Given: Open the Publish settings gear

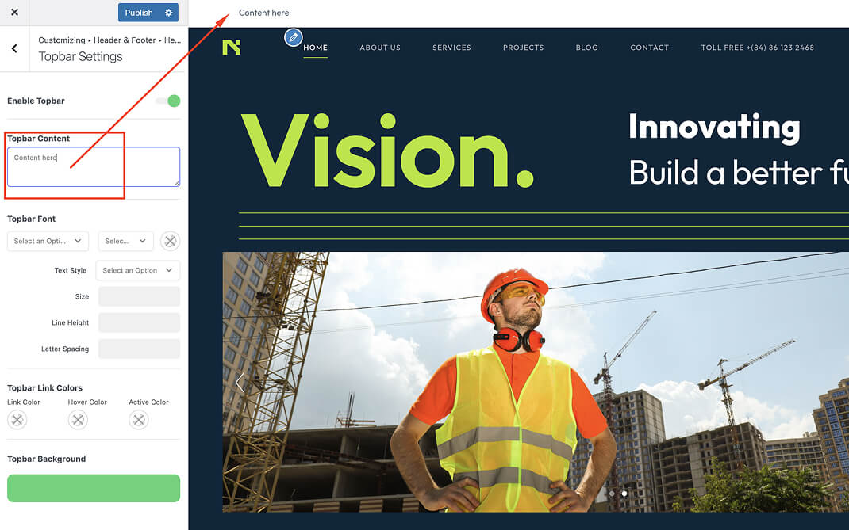Looking at the screenshot, I should pyautogui.click(x=168, y=13).
